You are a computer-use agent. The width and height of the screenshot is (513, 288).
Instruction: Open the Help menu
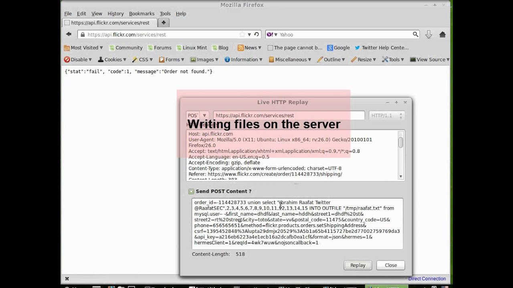pos(181,14)
